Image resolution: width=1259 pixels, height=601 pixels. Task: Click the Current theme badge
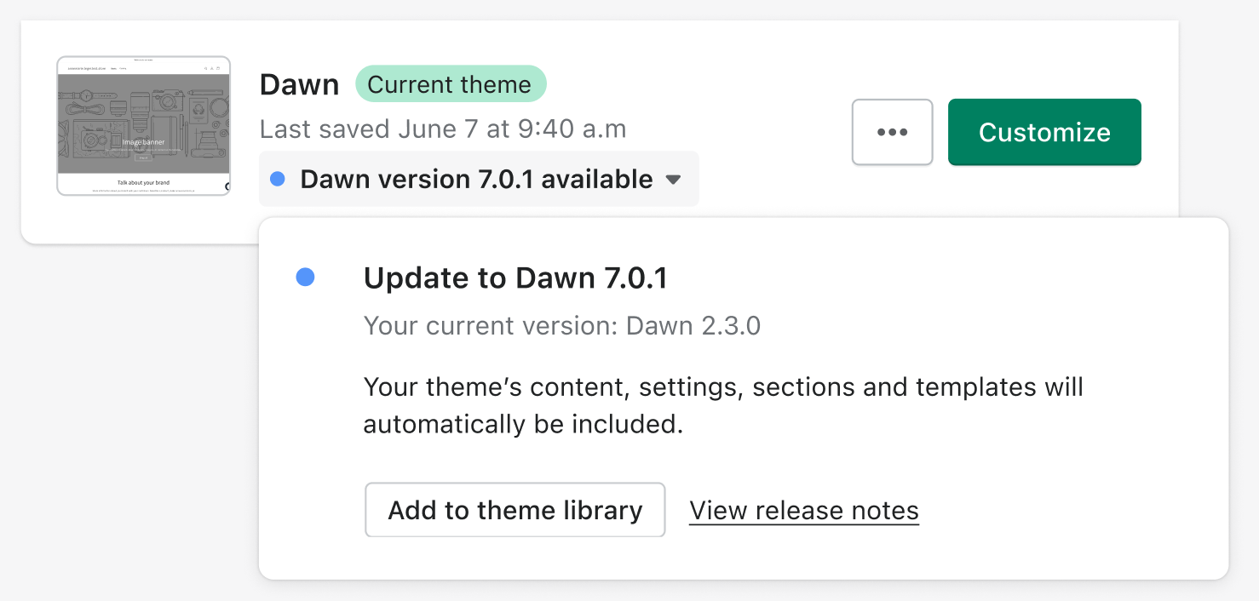[x=450, y=84]
